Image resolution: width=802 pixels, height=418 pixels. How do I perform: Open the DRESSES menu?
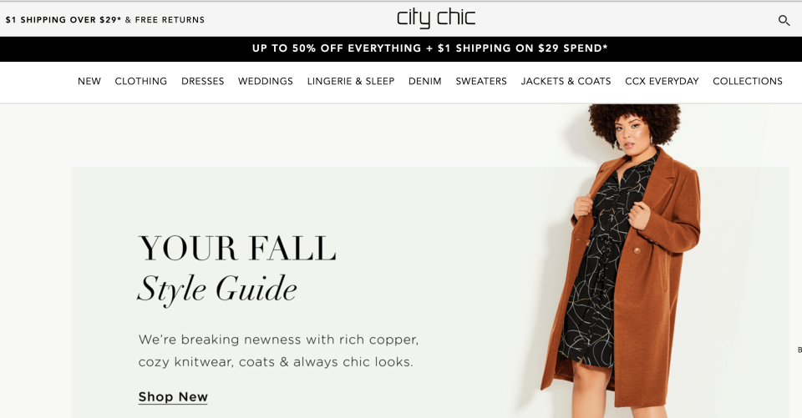202,81
